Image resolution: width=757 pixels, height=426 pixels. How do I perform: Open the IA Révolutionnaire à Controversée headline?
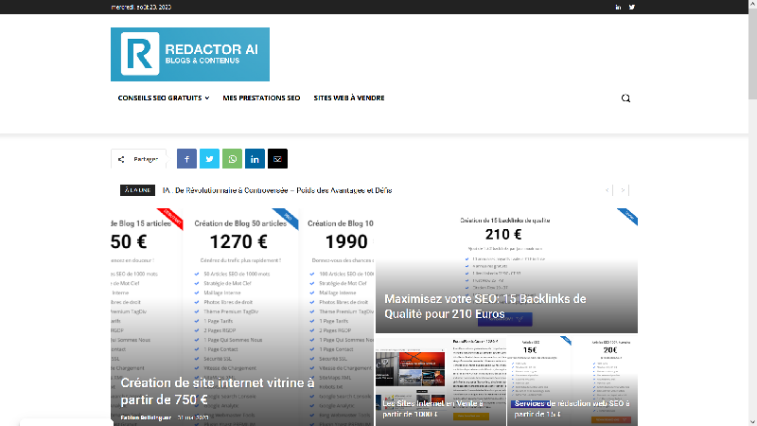click(x=277, y=190)
